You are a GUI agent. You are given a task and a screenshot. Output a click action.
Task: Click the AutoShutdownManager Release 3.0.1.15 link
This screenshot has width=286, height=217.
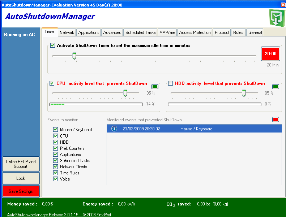coord(59,214)
